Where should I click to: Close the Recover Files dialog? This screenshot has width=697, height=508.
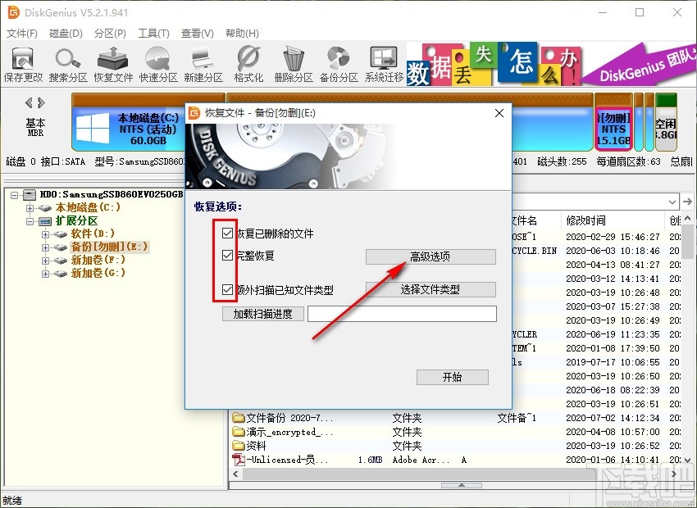(499, 113)
